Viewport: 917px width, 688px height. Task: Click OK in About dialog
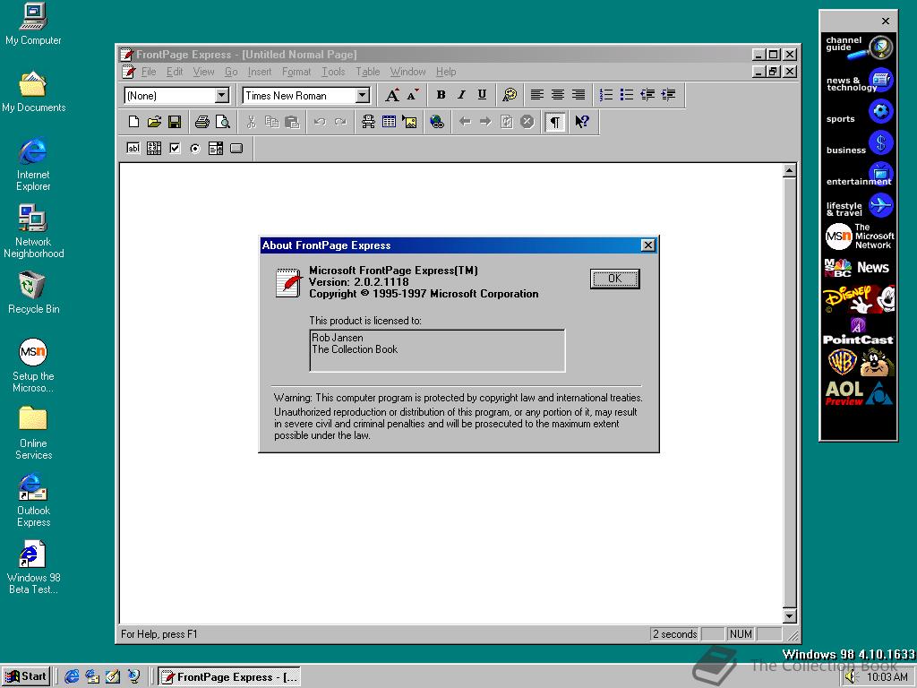pyautogui.click(x=614, y=279)
